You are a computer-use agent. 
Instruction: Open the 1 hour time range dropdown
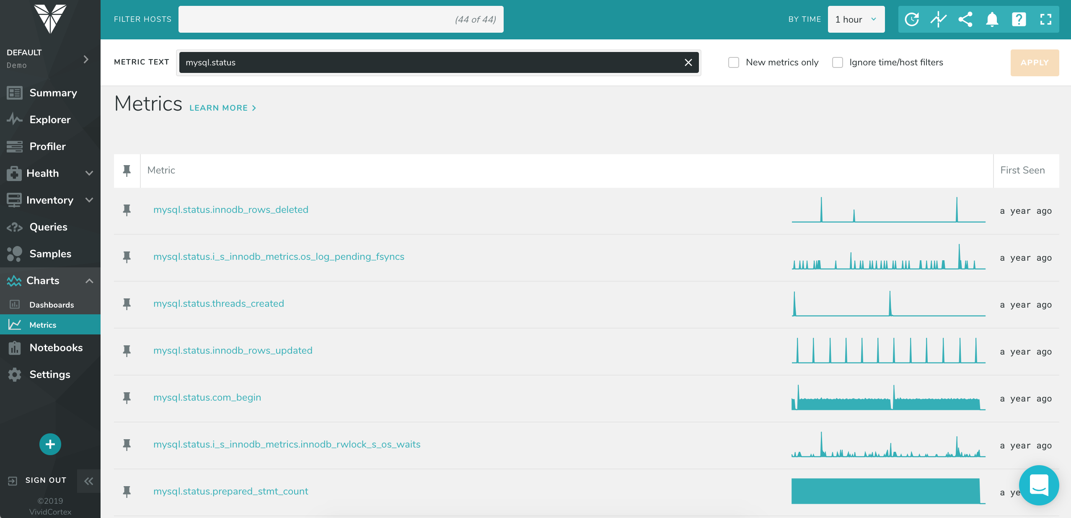point(856,19)
